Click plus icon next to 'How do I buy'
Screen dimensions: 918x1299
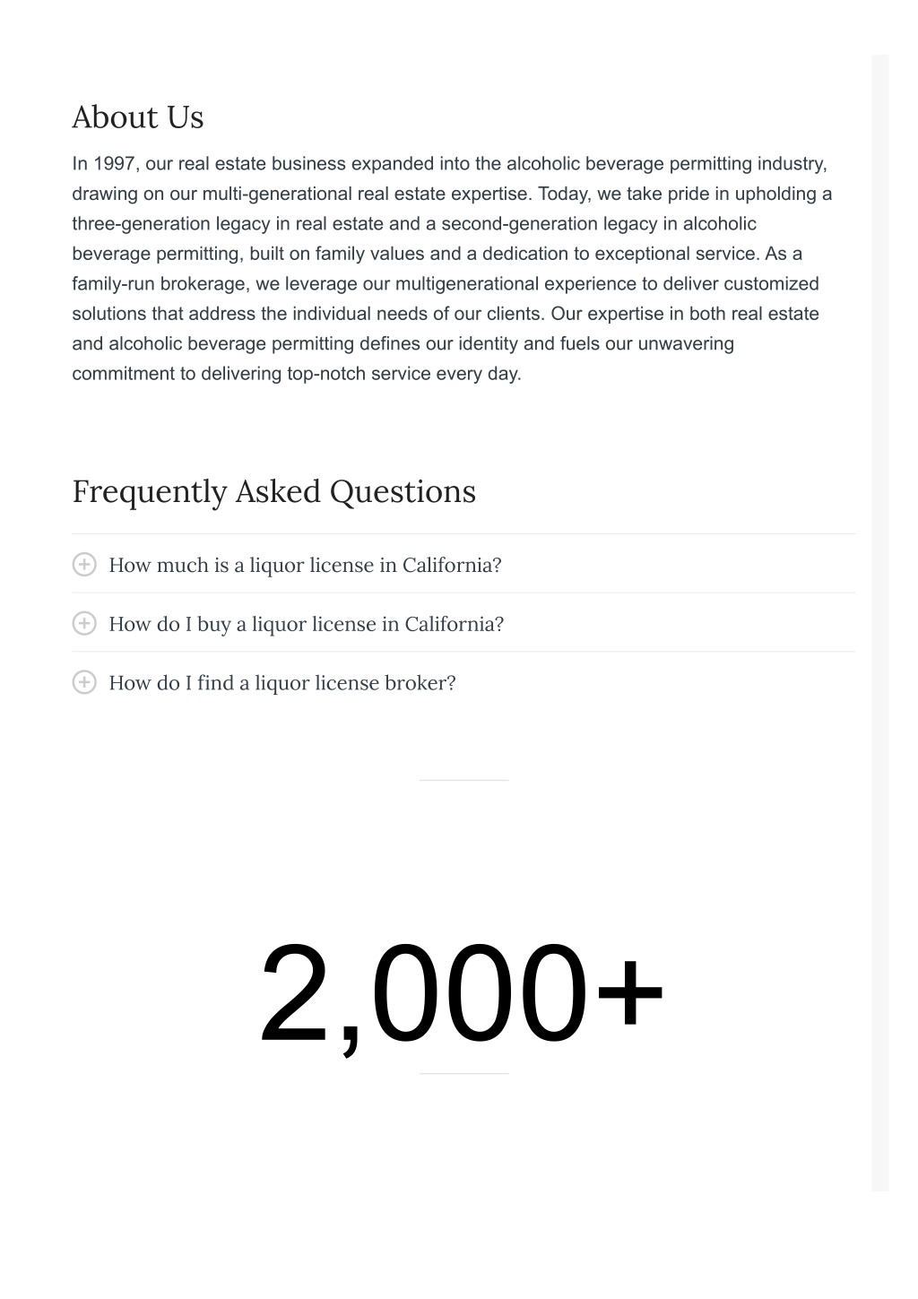click(84, 624)
